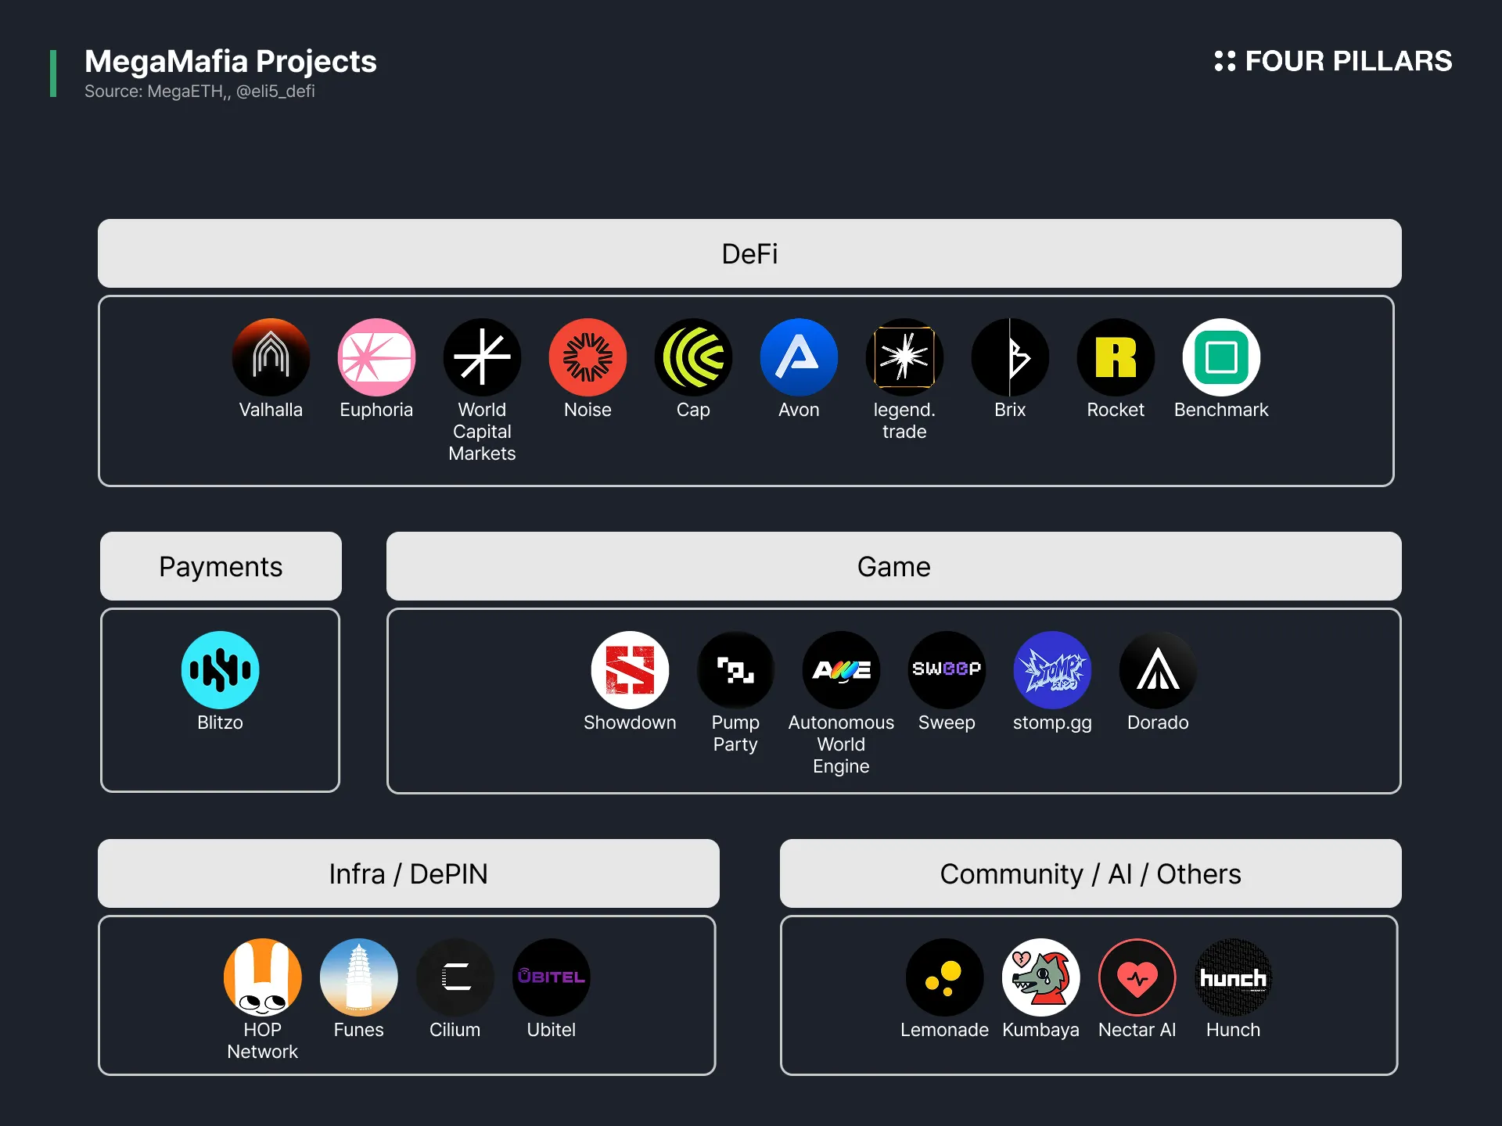Click the Nectar AI heart icon
Viewport: 1502px width, 1126px height.
click(1137, 977)
